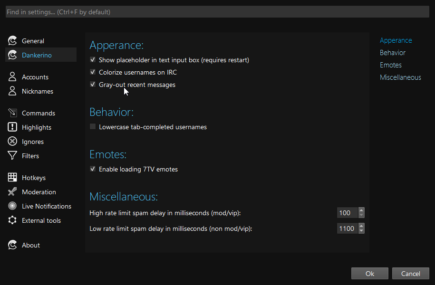This screenshot has height=285, width=435.
Task: Open the External tools label
Action: (x=41, y=220)
